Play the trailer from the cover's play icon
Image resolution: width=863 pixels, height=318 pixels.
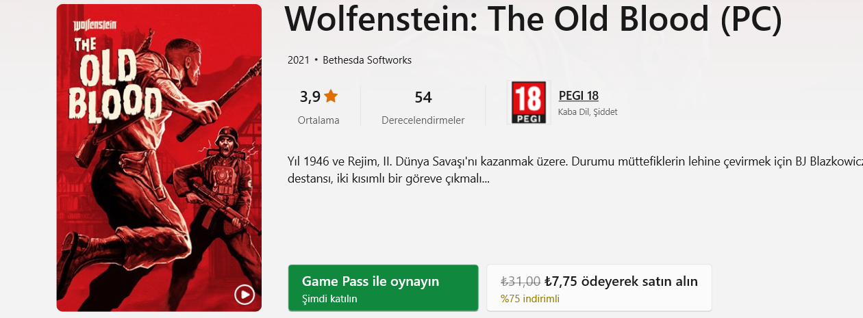coord(245,295)
